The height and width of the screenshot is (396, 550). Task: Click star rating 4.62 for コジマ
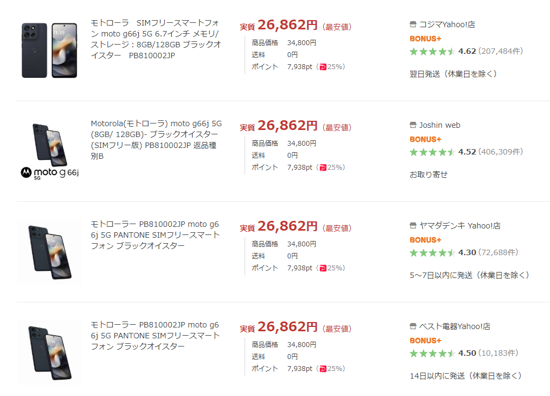432,52
